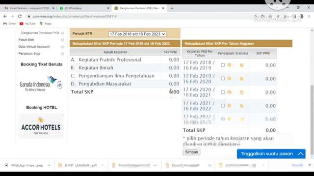Click Pengajuan status icon for 2019/2020 row
314x176 pixels.
[229, 78]
